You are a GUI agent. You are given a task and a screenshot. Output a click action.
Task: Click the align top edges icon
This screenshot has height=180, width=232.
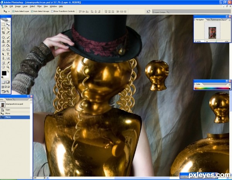click(80, 11)
